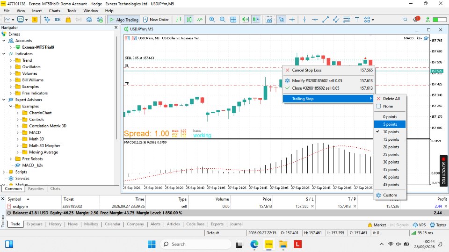The width and height of the screenshot is (449, 252).
Task: Select the horizontal line drawing tool
Action: click(x=315, y=20)
